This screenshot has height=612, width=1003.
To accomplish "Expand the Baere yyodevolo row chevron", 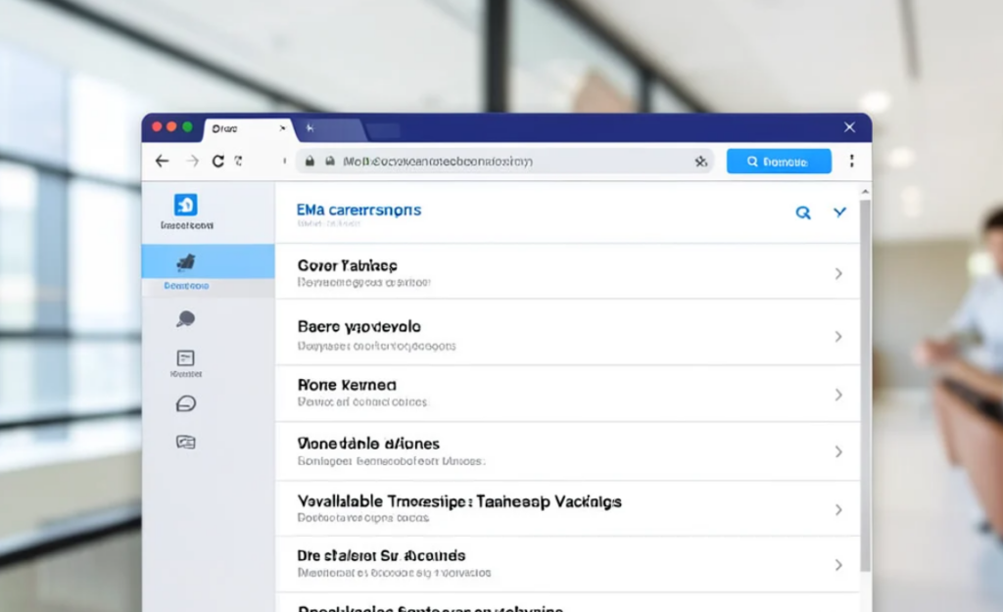I will [x=838, y=337].
